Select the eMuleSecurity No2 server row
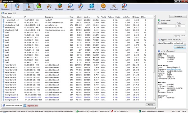The height and width of the screenshot is (113, 188). (x=75, y=30)
